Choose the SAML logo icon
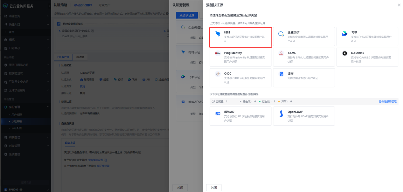The width and height of the screenshot is (403, 192). (281, 54)
